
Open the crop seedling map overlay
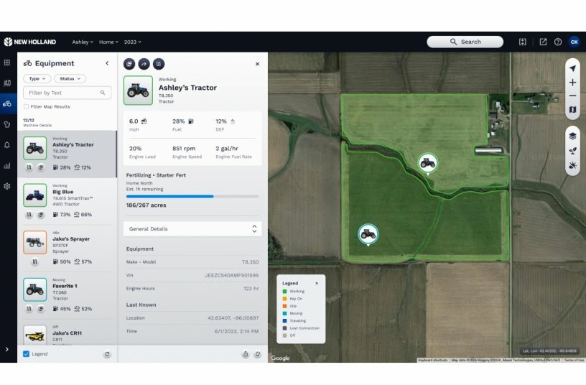click(572, 151)
